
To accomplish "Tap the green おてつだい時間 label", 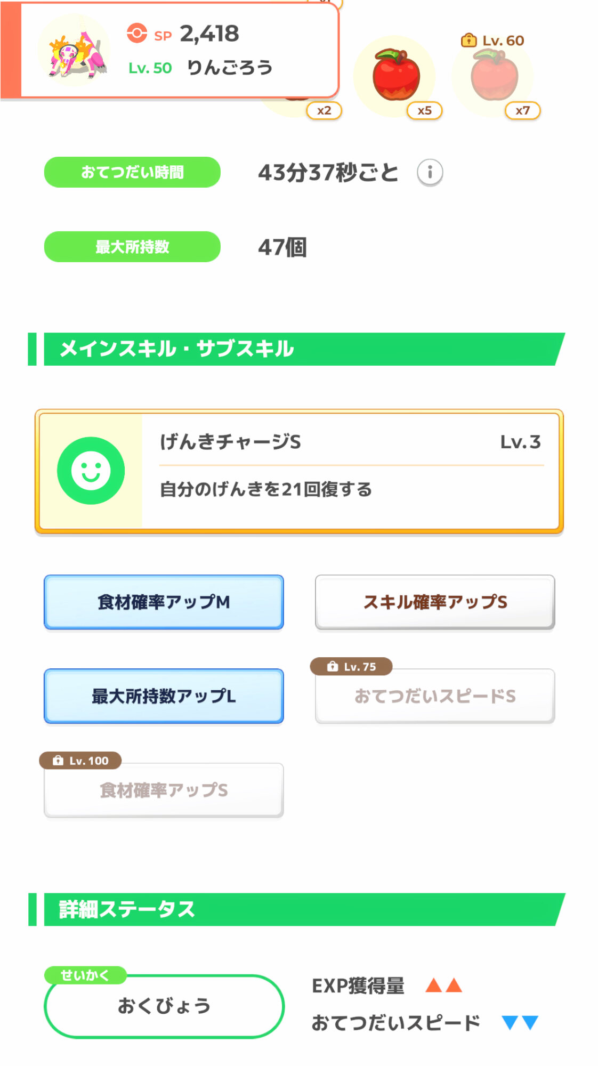I will [x=132, y=172].
